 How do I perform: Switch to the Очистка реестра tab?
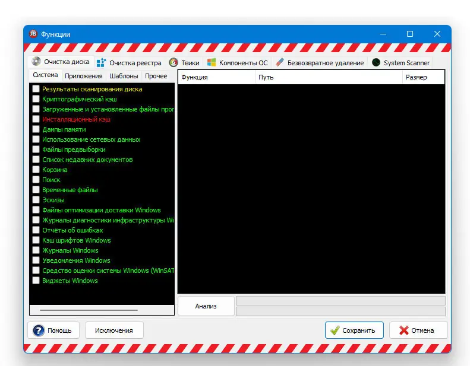[129, 63]
